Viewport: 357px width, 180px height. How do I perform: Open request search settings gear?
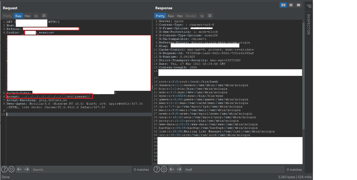12,169
